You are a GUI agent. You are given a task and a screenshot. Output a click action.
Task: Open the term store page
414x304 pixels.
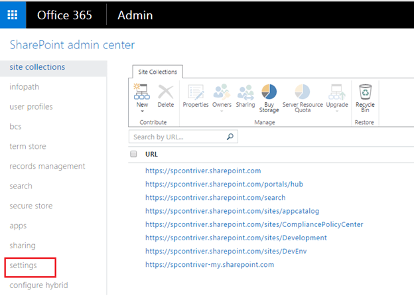click(x=28, y=147)
